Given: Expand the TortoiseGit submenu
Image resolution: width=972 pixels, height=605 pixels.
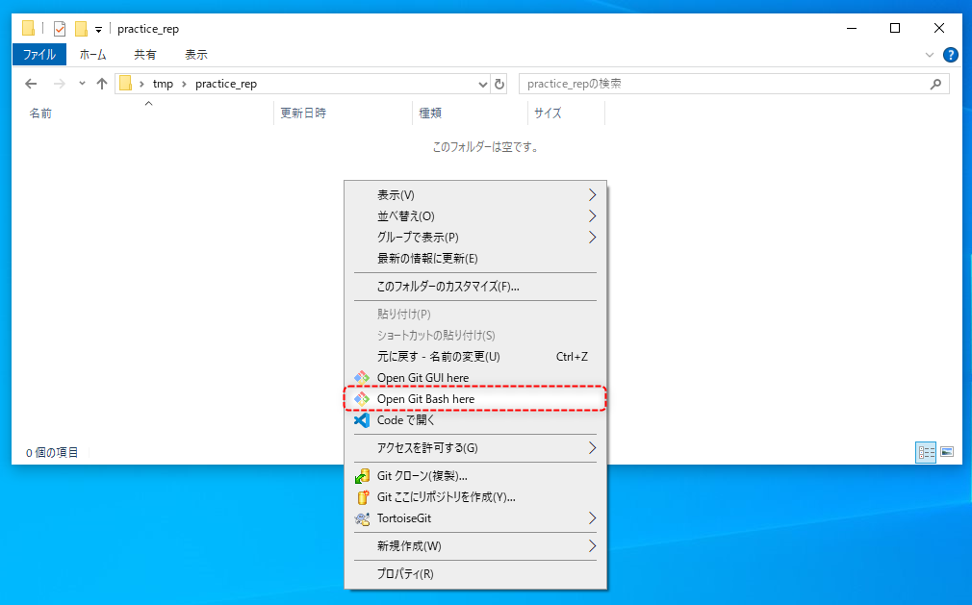Looking at the screenshot, I should click(592, 518).
